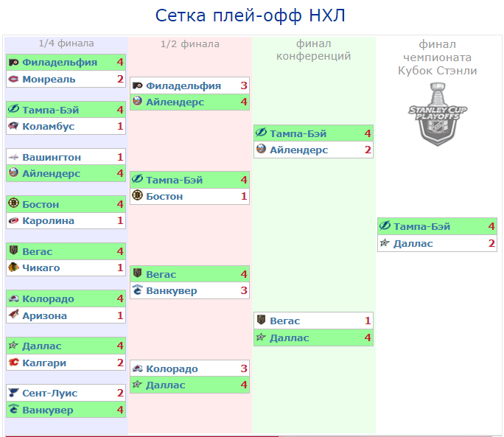Click the Montreal Canadiens logo
Image resolution: width=504 pixels, height=437 pixels.
pyautogui.click(x=13, y=79)
